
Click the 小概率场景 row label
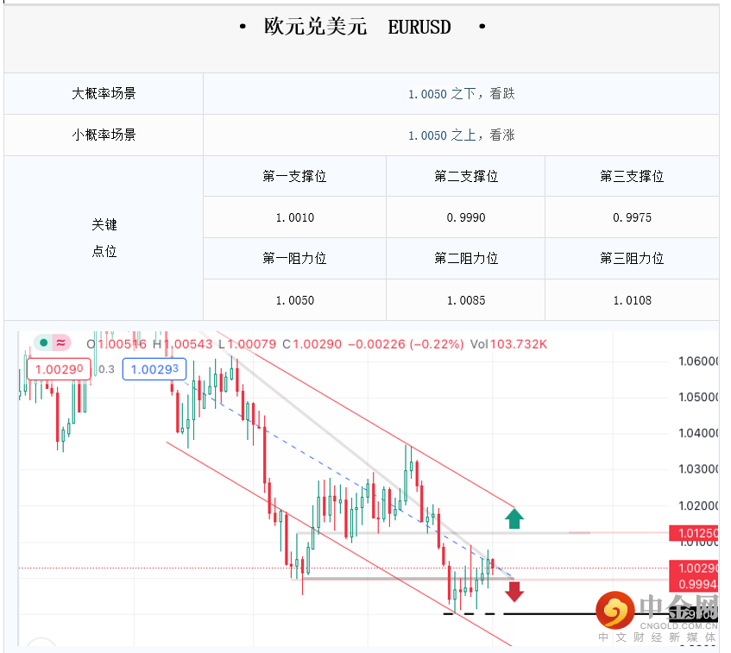104,135
